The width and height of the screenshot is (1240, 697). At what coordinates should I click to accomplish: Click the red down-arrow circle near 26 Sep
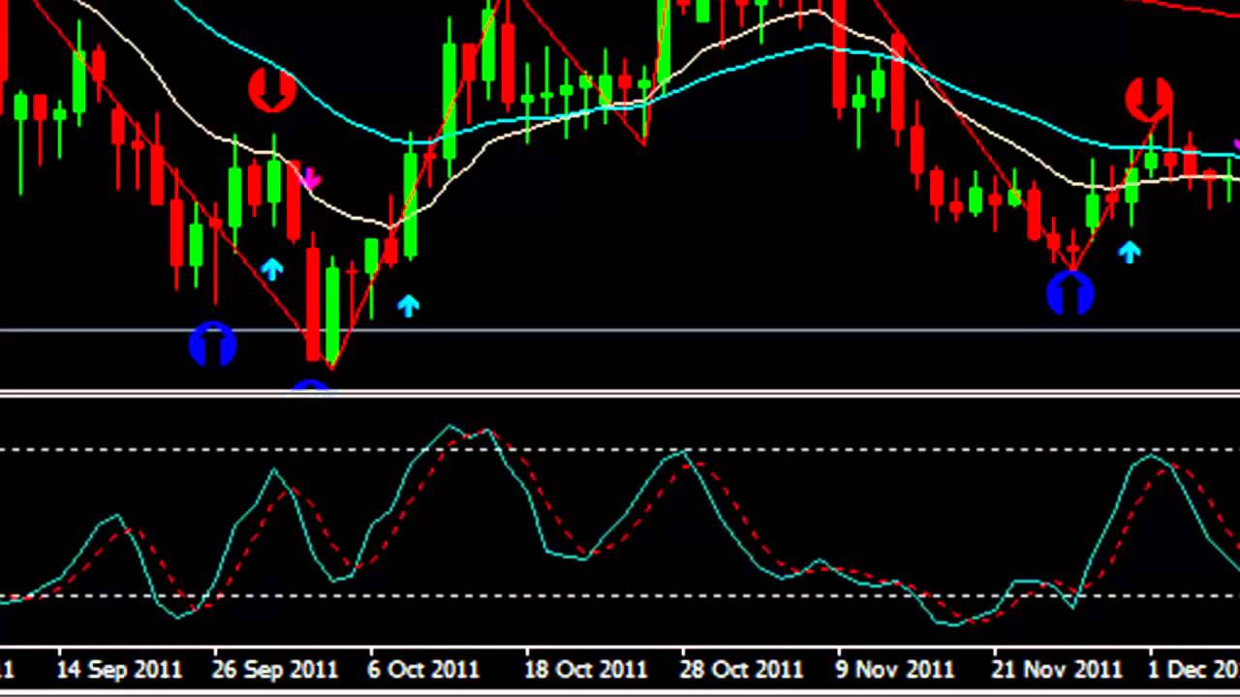272,90
